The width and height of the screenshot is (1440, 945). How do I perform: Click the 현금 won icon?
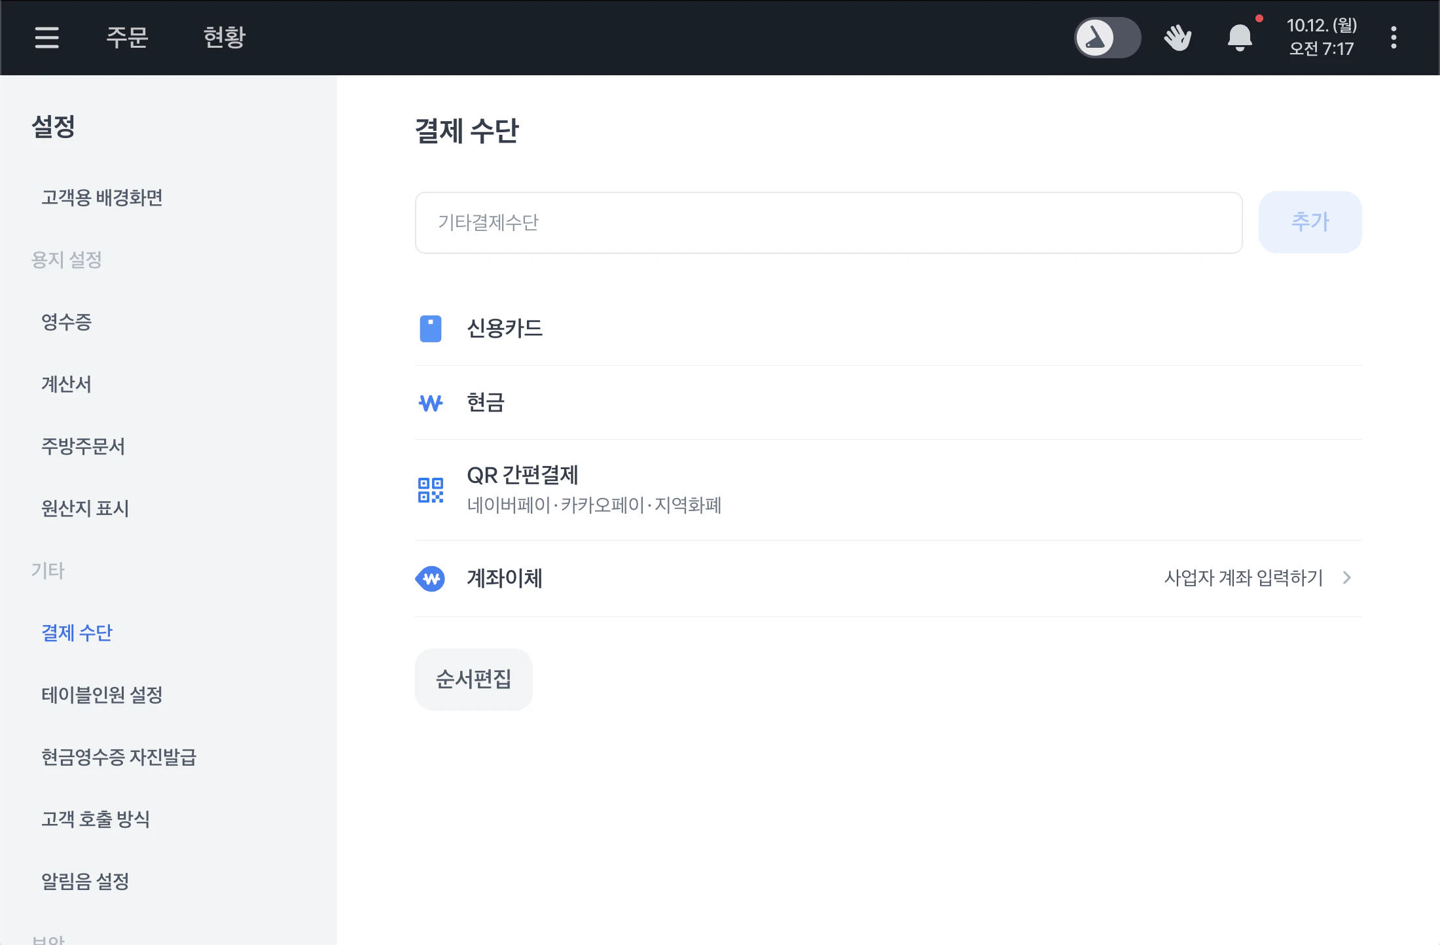click(x=430, y=402)
